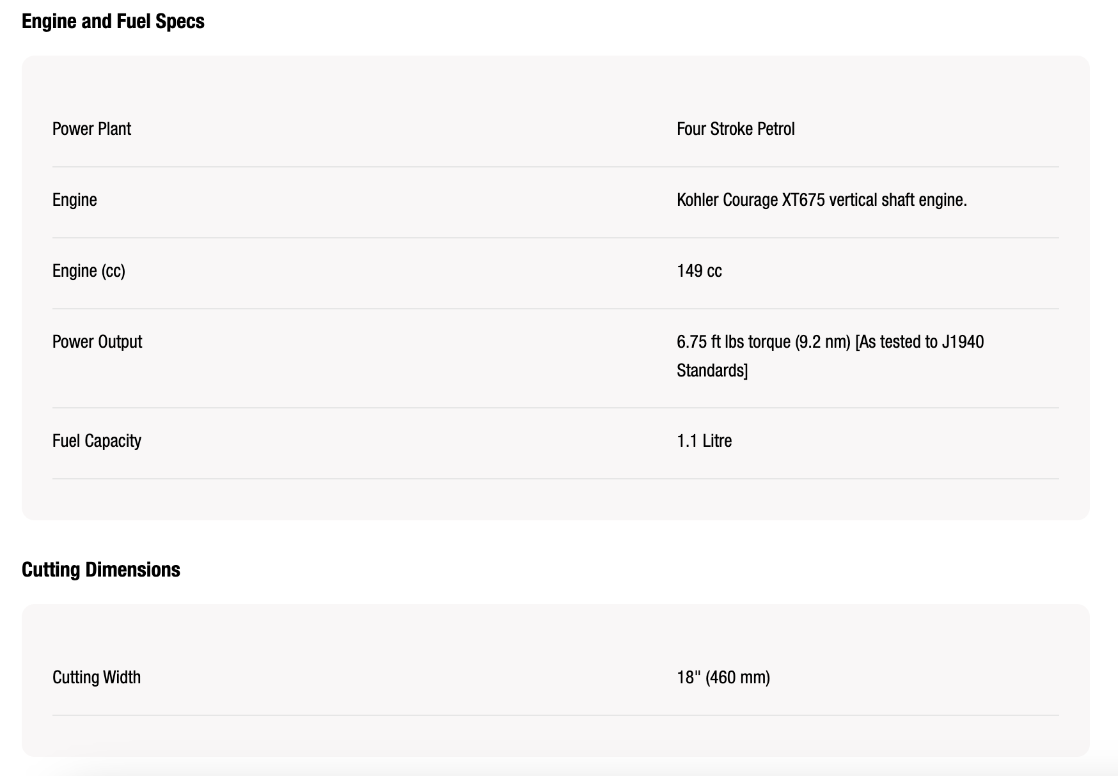Click the Fuel Capacity row label
Image resolution: width=1118 pixels, height=776 pixels.
click(97, 441)
